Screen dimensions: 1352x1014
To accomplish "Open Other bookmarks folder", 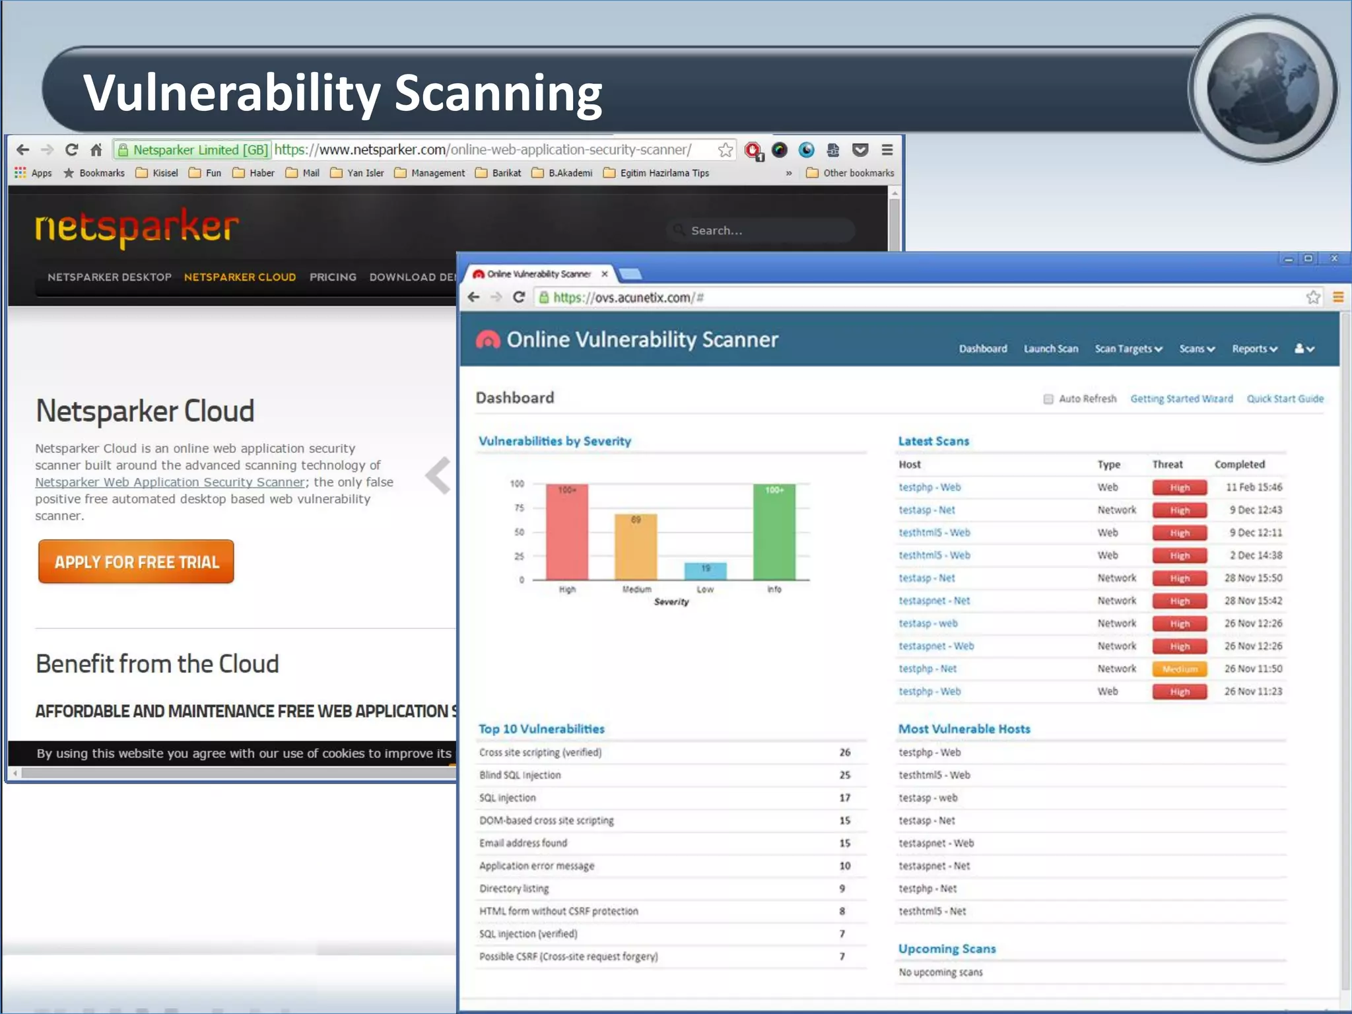I will click(850, 173).
